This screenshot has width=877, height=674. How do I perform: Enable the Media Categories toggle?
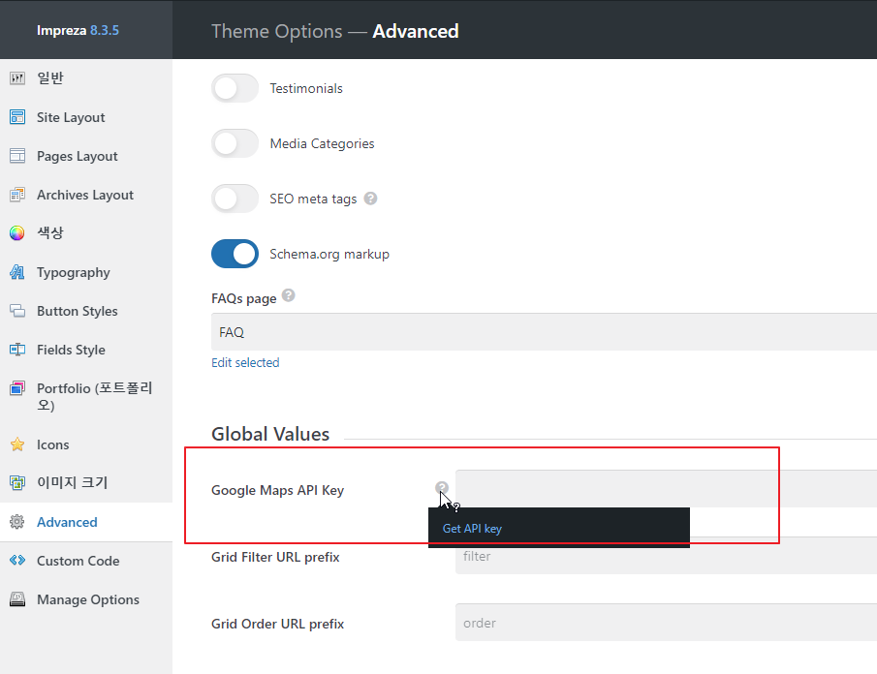pyautogui.click(x=235, y=143)
